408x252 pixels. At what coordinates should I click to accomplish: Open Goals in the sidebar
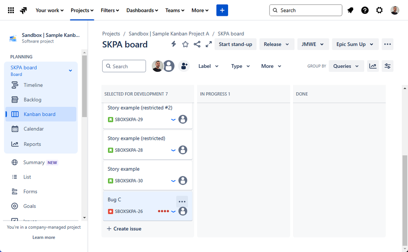pos(41,206)
